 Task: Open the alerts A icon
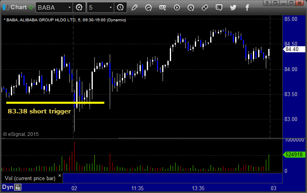pos(191,8)
